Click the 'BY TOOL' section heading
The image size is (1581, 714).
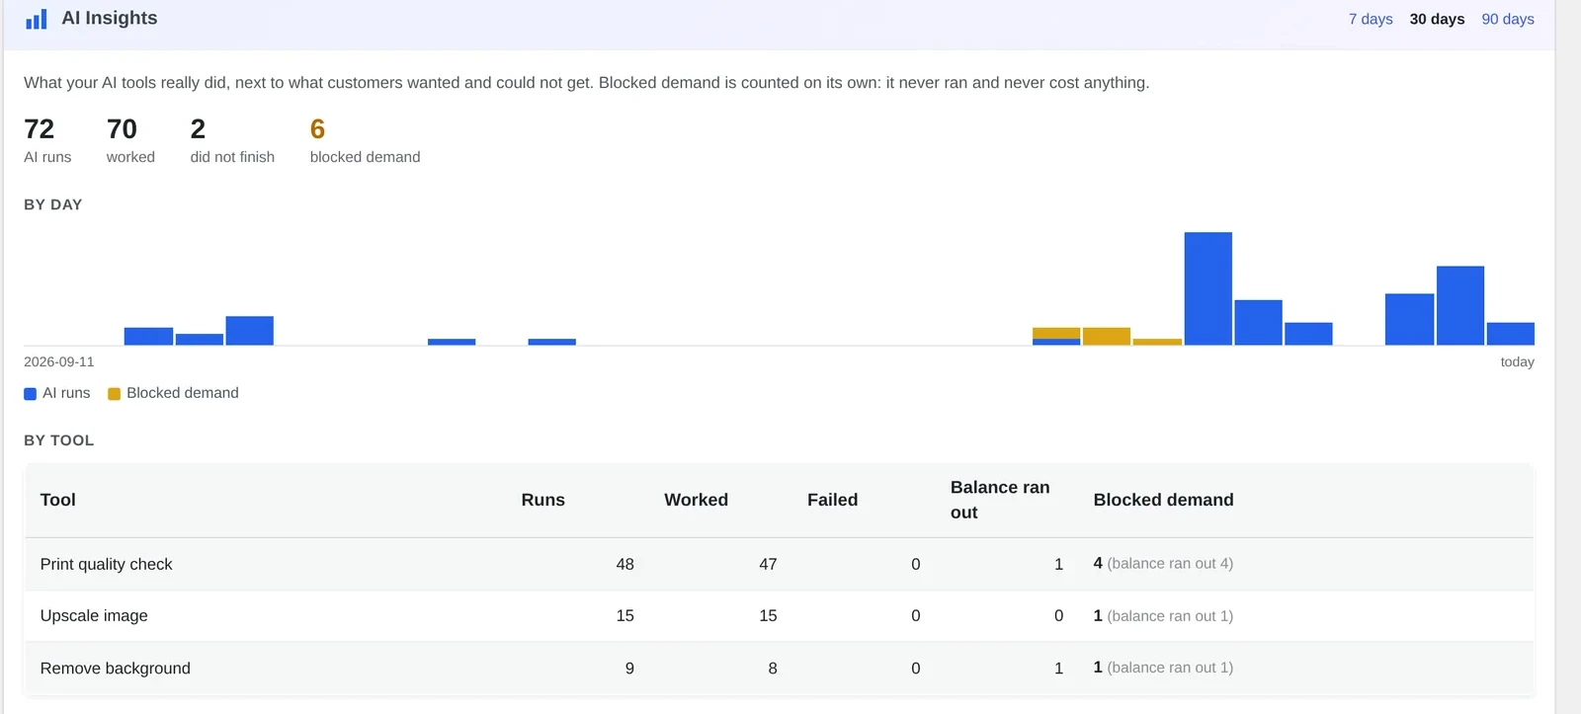[59, 440]
